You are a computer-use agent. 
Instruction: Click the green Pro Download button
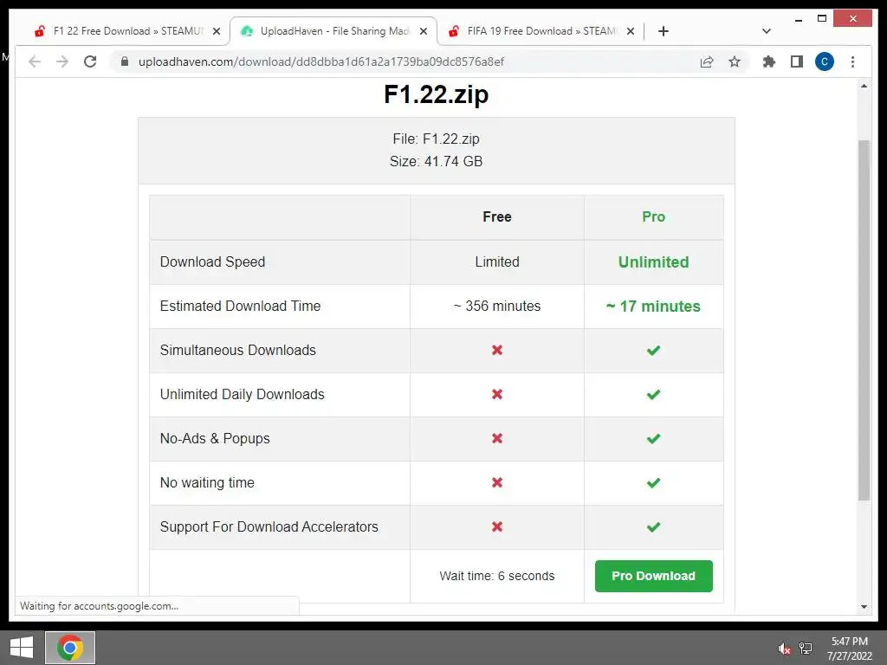click(653, 576)
